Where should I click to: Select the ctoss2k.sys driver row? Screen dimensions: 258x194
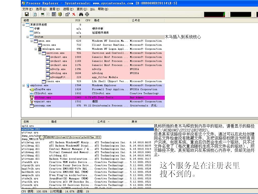87,185
